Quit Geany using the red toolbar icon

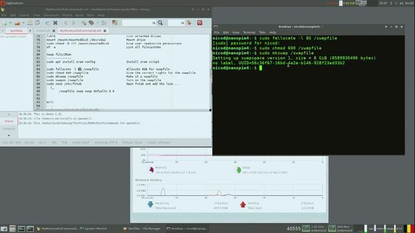tap(200, 23)
